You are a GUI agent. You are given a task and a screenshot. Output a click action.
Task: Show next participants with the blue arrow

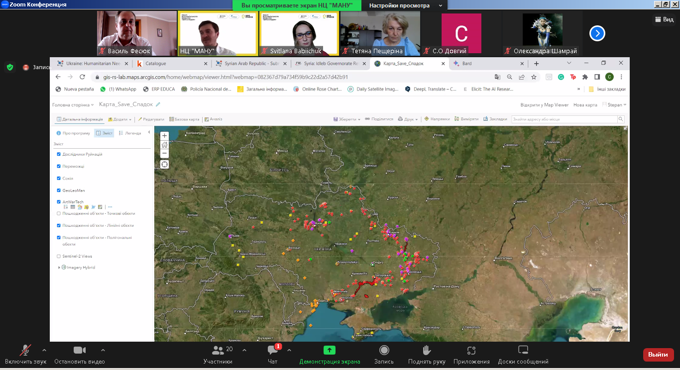597,33
